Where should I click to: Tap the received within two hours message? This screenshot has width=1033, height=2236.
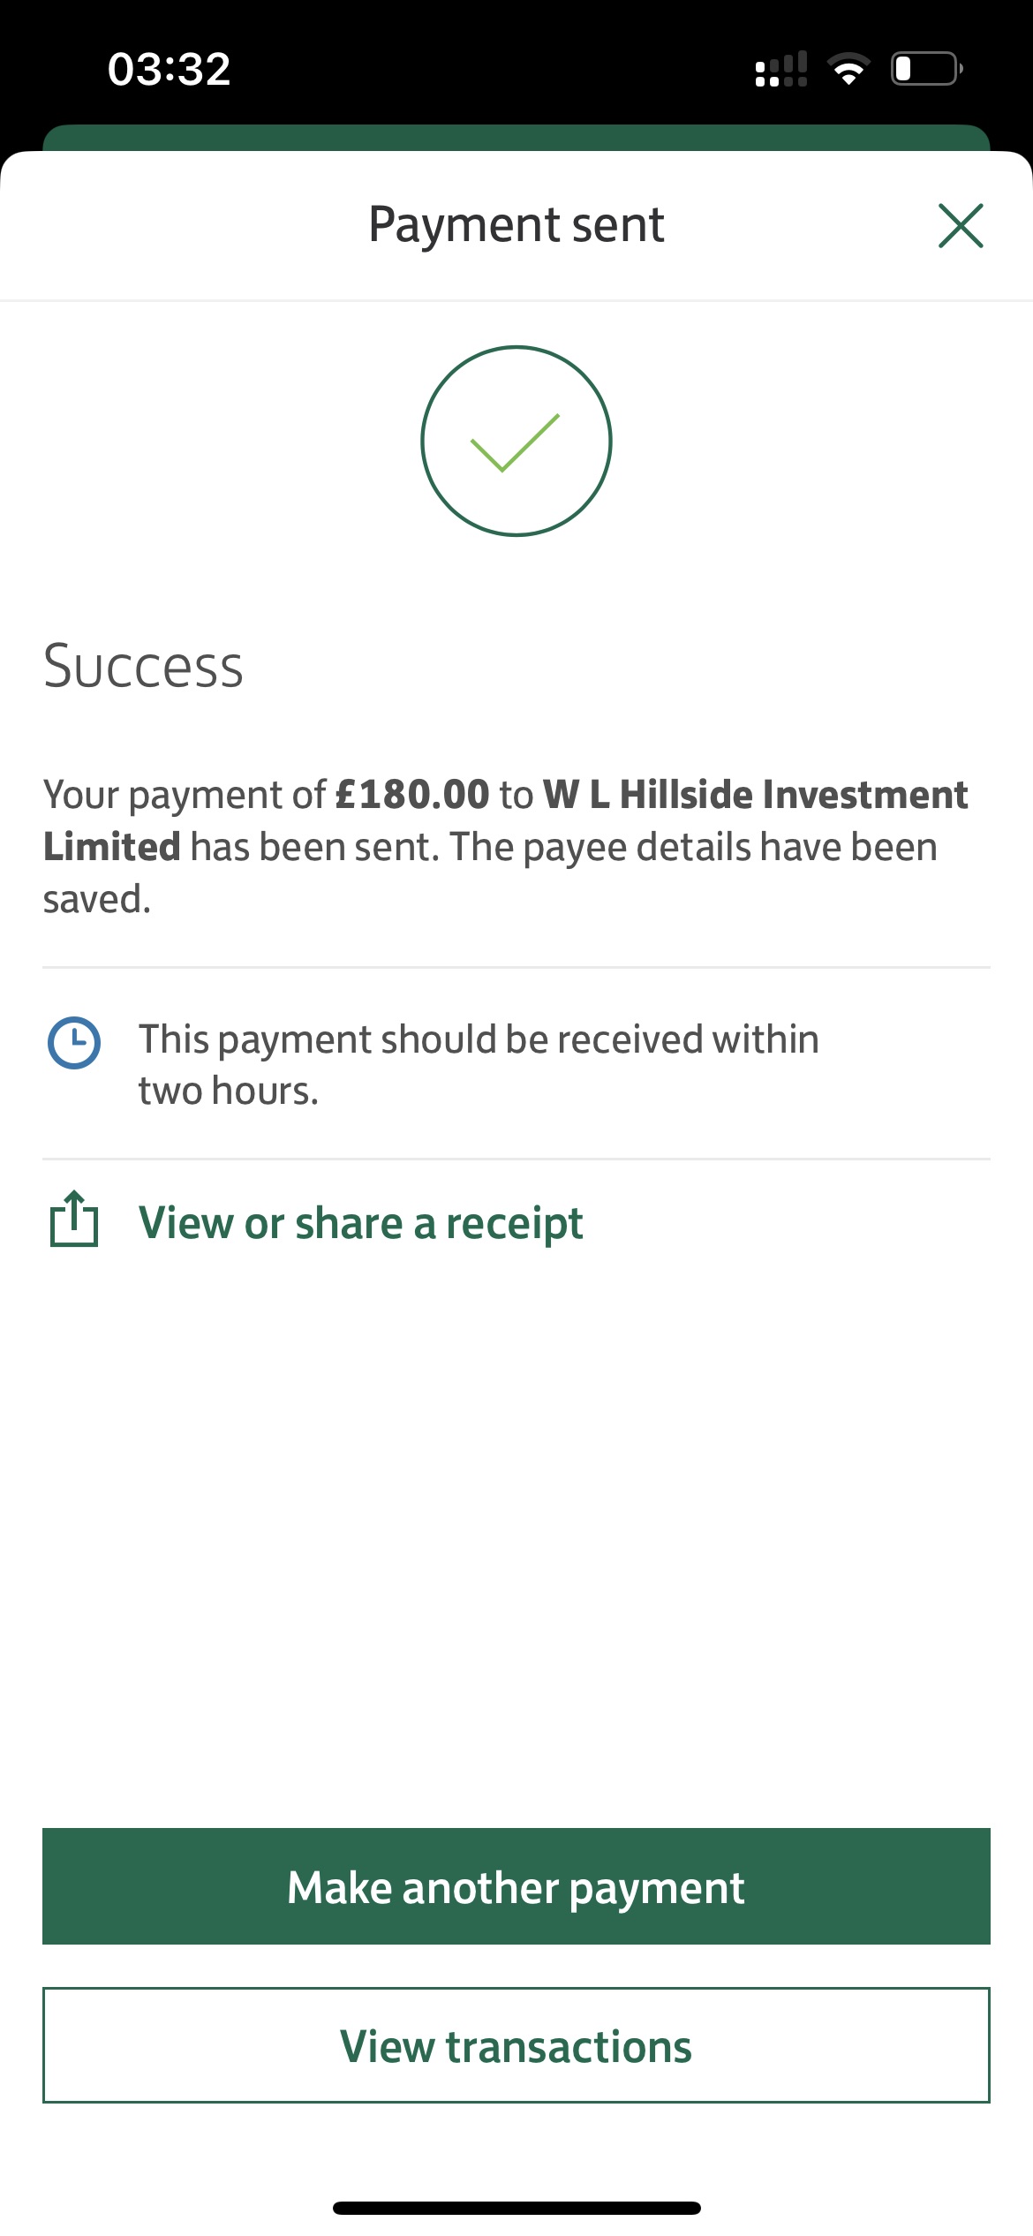(479, 1064)
